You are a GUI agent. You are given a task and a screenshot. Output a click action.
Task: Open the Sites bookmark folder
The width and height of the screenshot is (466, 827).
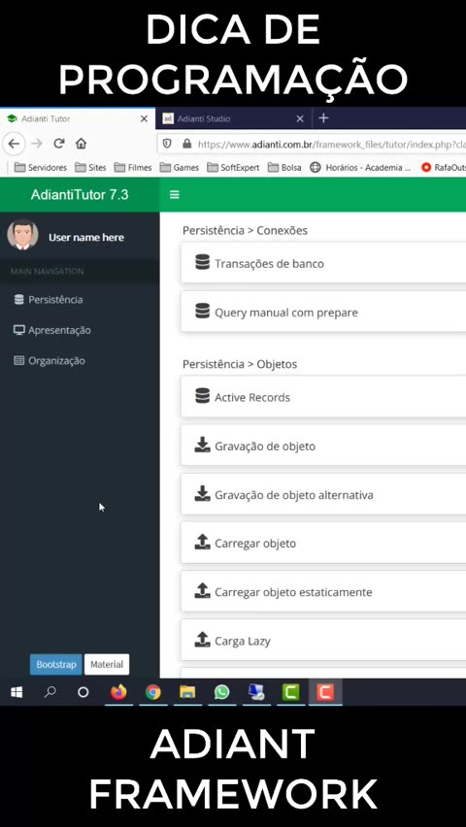point(90,168)
